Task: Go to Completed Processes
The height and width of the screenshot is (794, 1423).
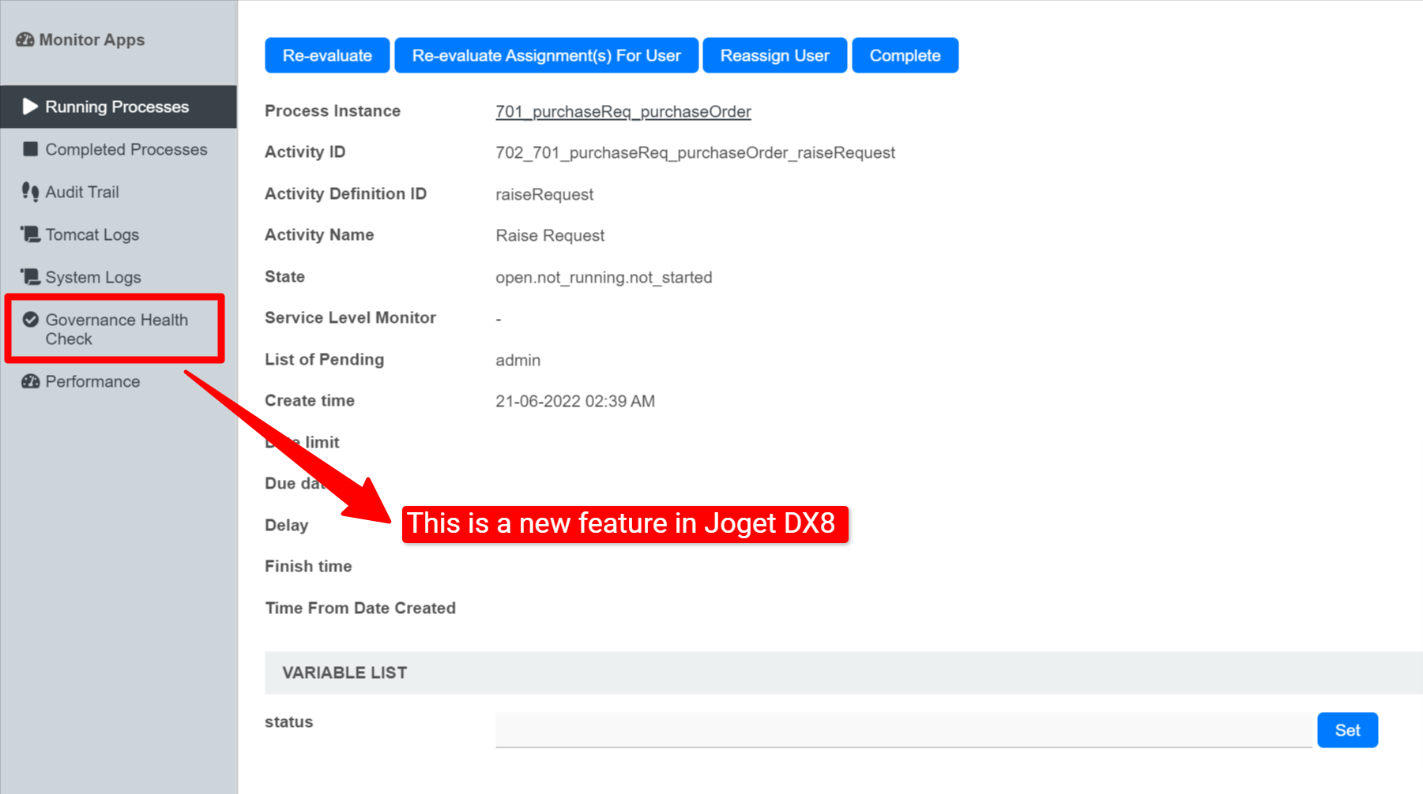Action: [119, 149]
